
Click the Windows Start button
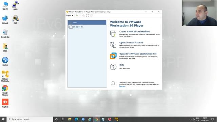(3, 119)
